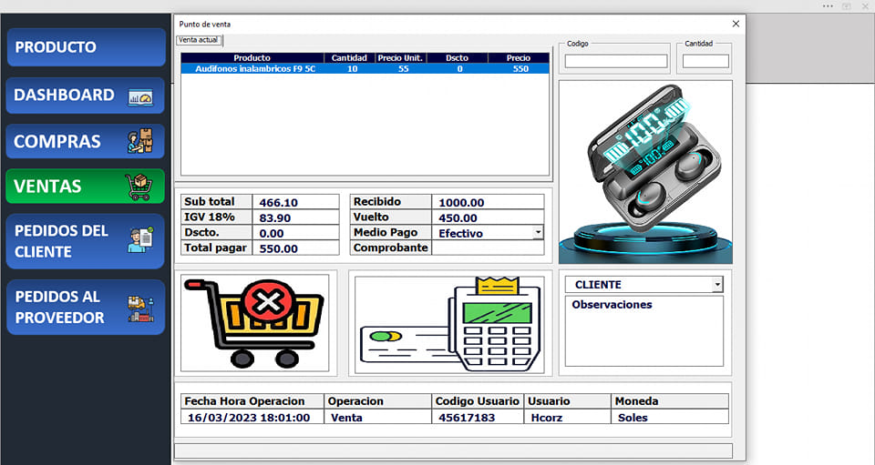This screenshot has height=465, width=875.
Task: Close the Punto de venta window
Action: point(736,24)
